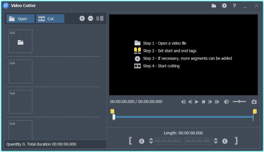Click the add segment plus icon
Image resolution: width=264 pixels, height=152 pixels.
coord(82,19)
